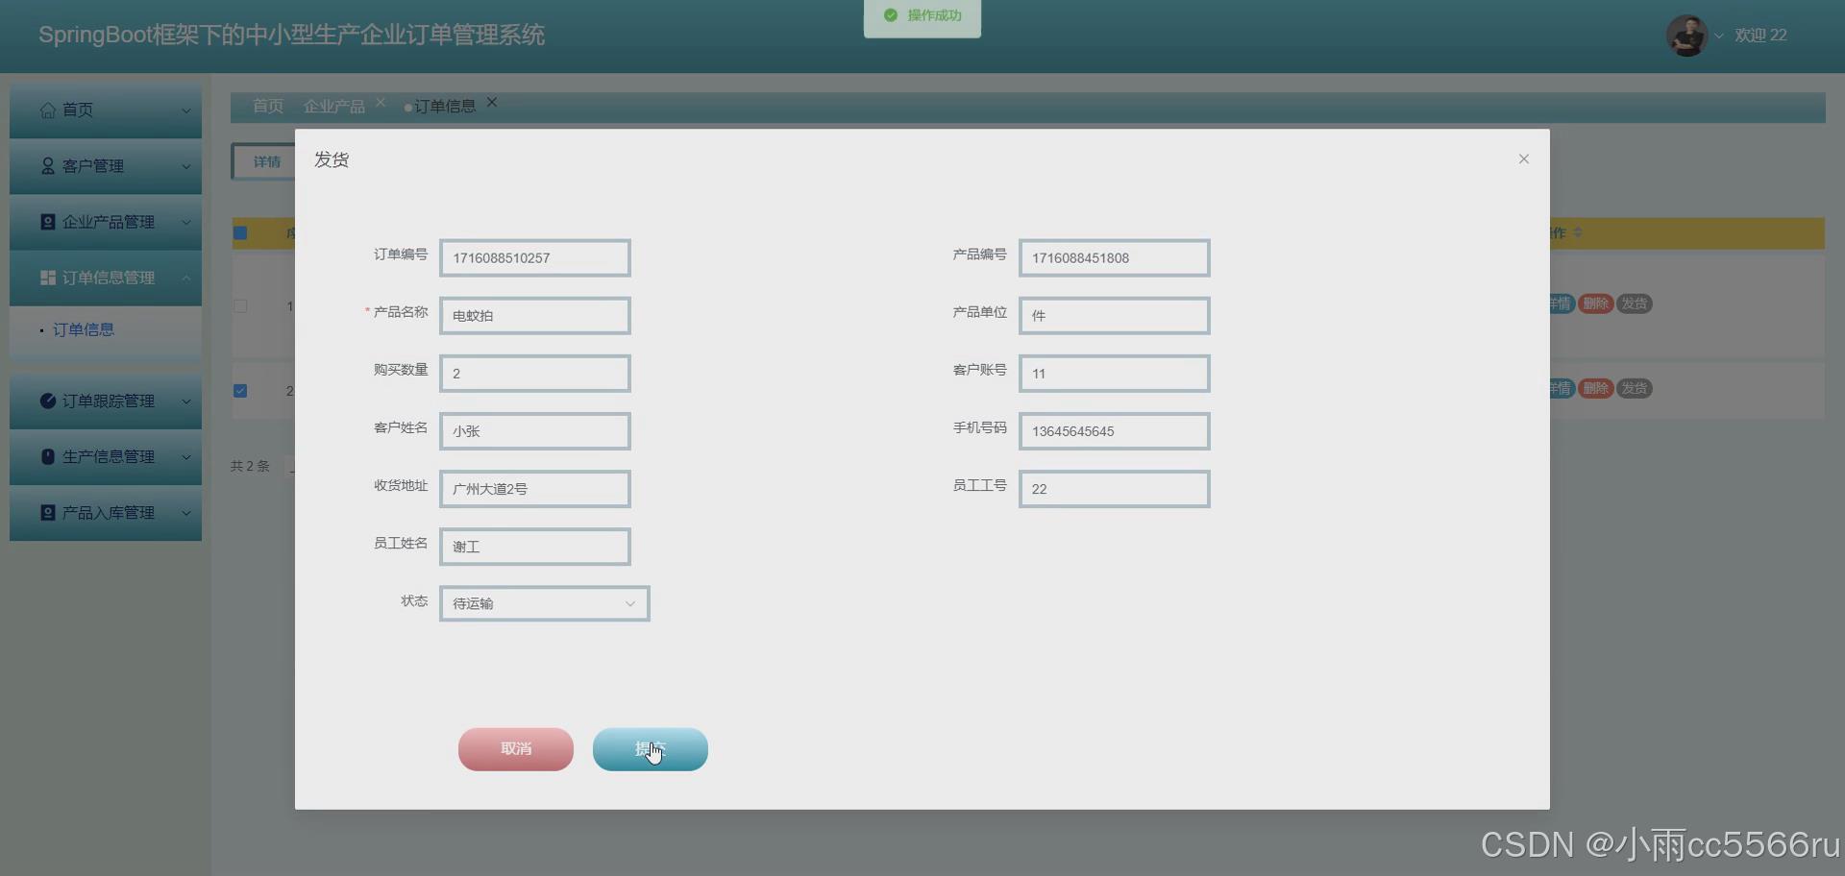Open the 状态 dropdown showing 待运输
1845x876 pixels.
[x=544, y=604]
